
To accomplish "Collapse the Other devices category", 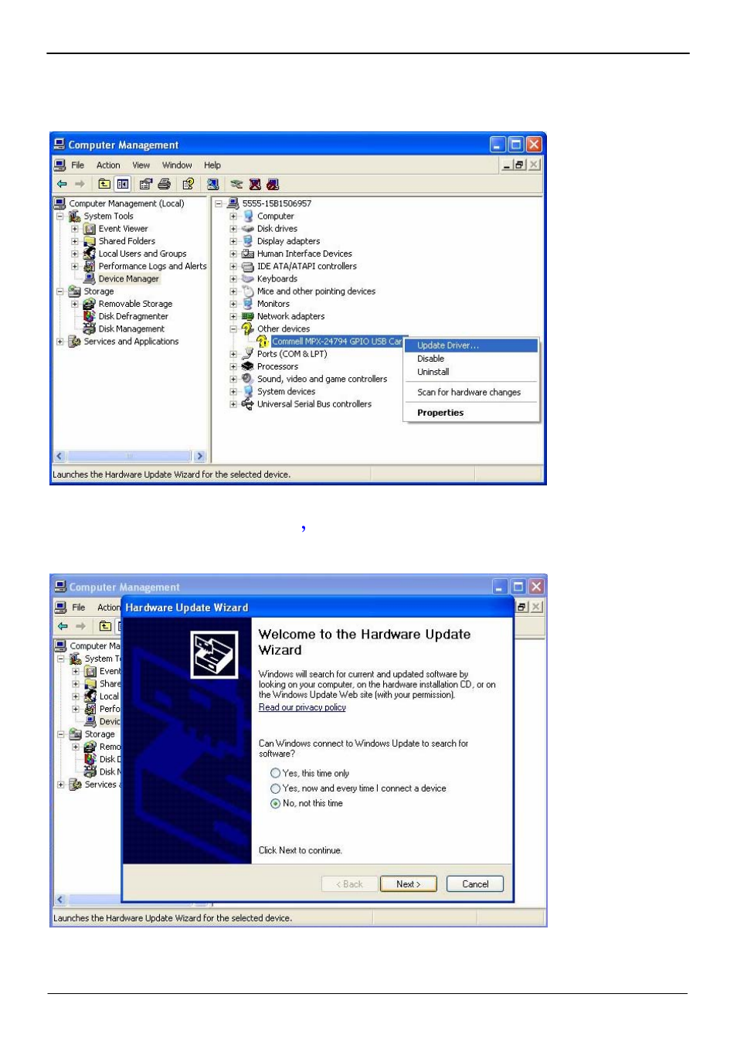I will point(233,329).
